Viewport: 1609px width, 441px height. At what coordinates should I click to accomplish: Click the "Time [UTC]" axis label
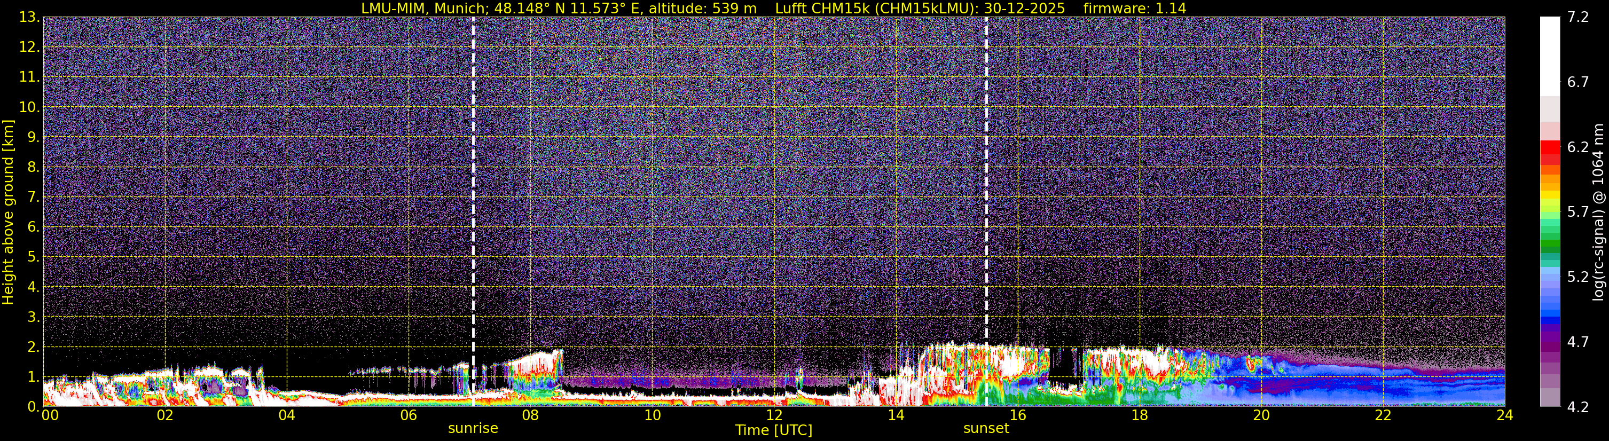coord(773,430)
